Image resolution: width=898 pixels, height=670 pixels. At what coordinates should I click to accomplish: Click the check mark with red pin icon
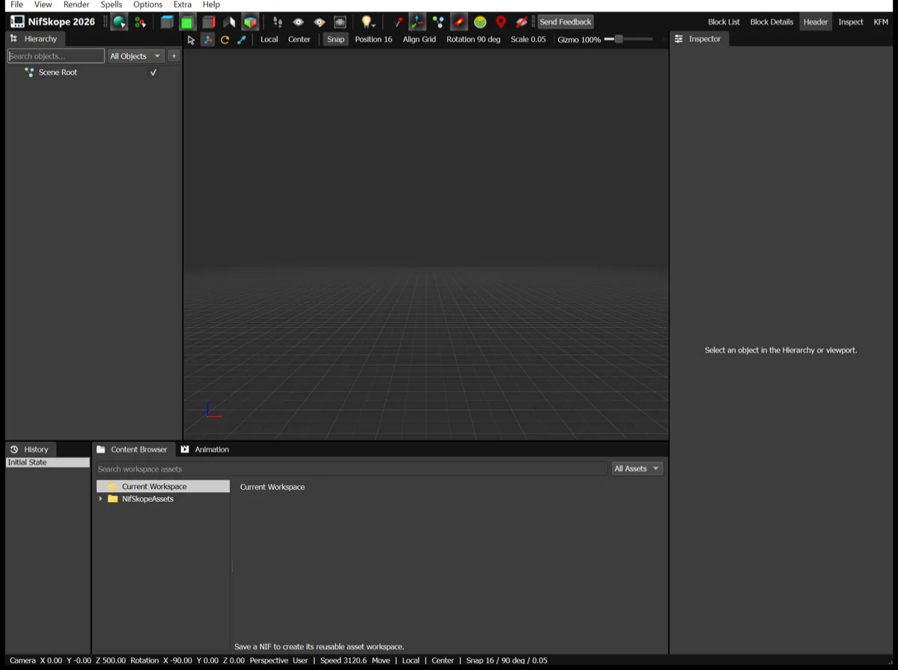[x=398, y=22]
